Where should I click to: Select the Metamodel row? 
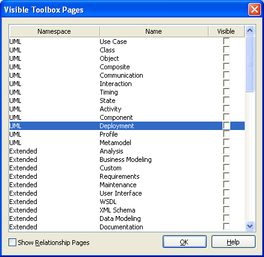tap(127, 143)
